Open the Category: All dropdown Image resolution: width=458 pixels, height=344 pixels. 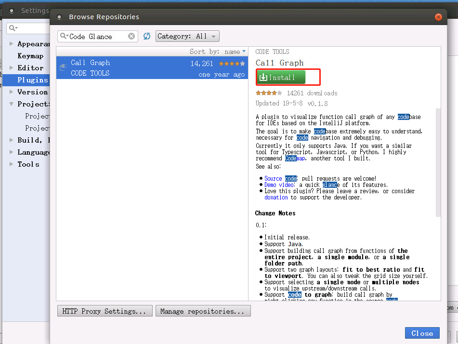click(x=187, y=36)
